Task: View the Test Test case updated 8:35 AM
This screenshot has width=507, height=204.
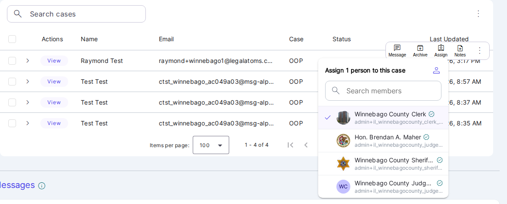Action: pos(54,123)
